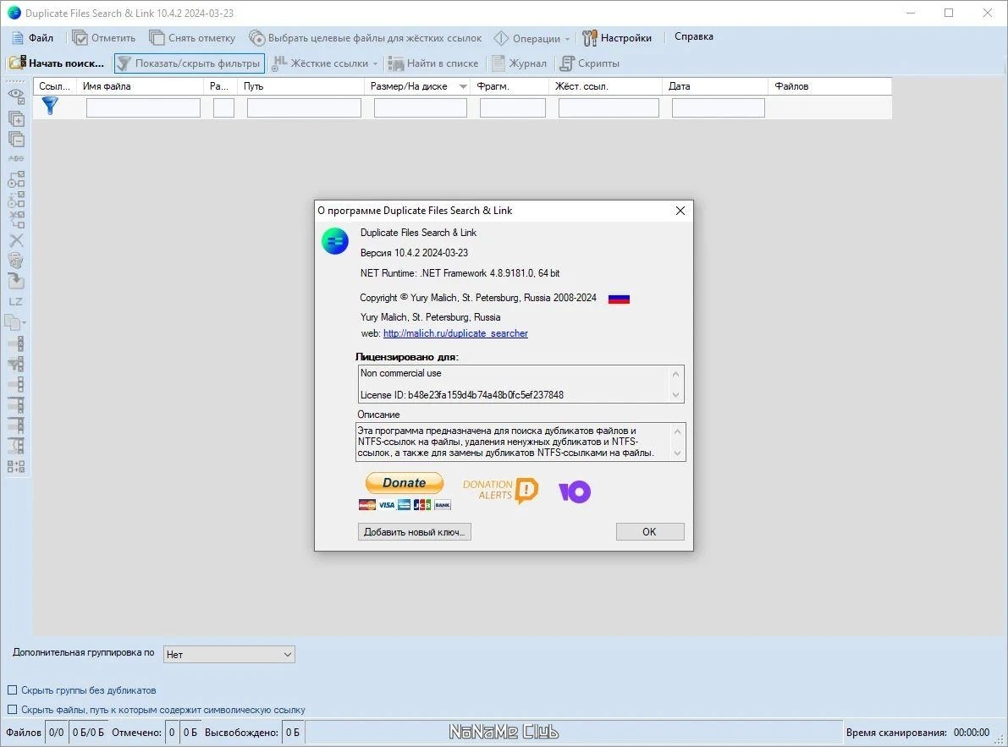Click the LZ compression icon
This screenshot has width=1008, height=747.
(16, 301)
